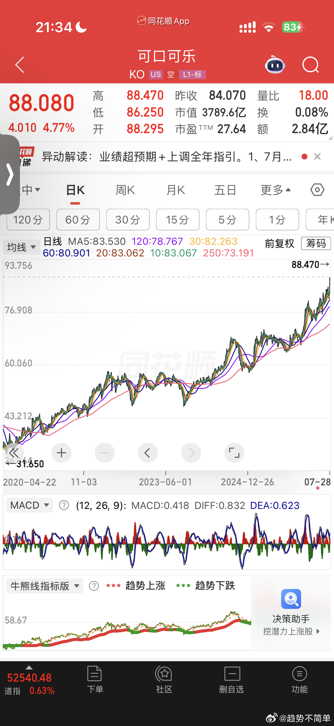Image resolution: width=334 pixels, height=726 pixels.
Task: Select 15分 period
Action: pyautogui.click(x=178, y=220)
